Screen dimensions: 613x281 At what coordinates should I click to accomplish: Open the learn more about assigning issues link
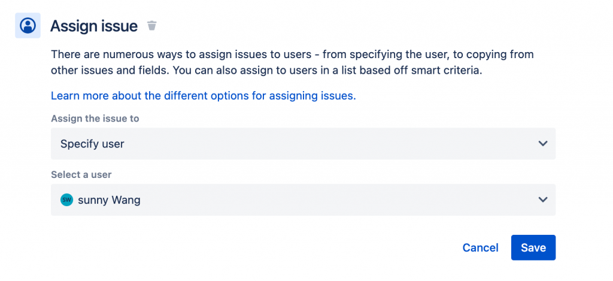click(203, 95)
